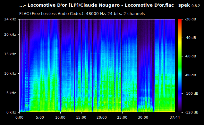
Task: Click the "20 kHz" frequency label
Action: [x=10, y=34]
